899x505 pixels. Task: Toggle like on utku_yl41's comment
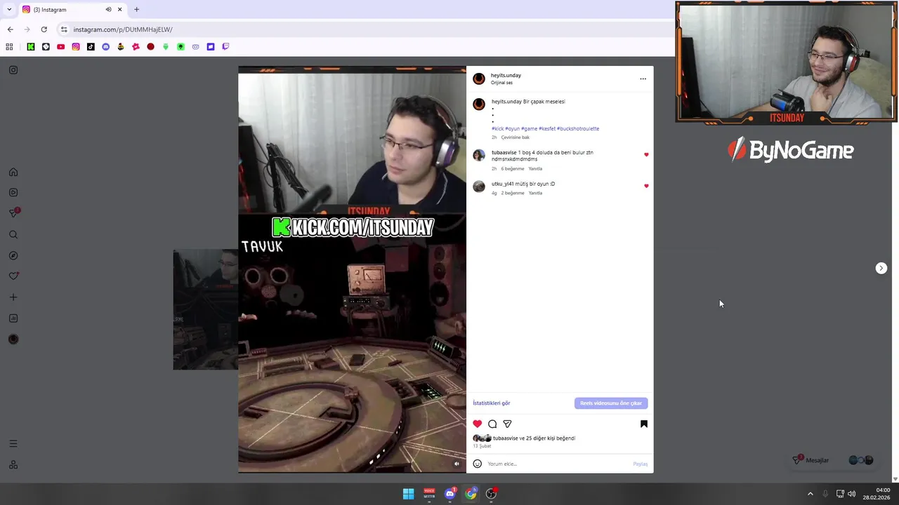[x=646, y=187]
